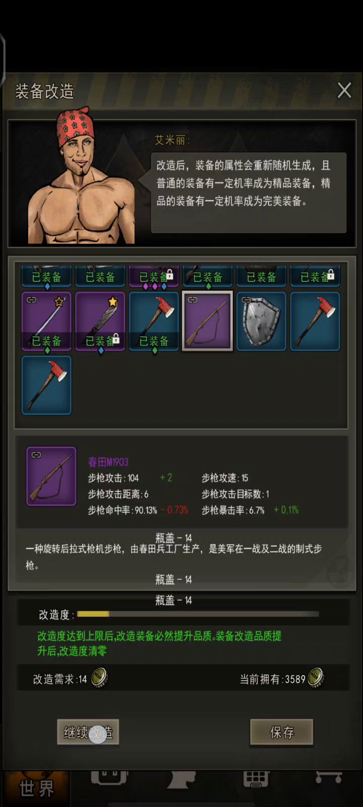Open the 世界 tab at bottom

(x=36, y=788)
